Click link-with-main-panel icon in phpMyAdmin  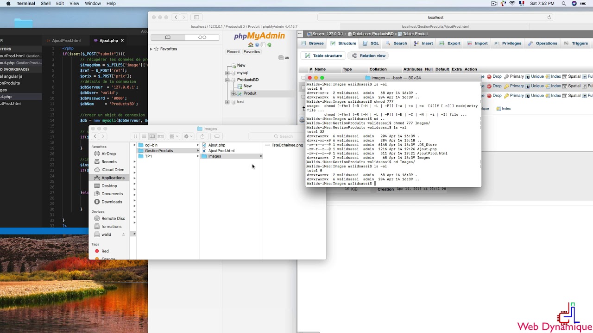[x=287, y=58]
